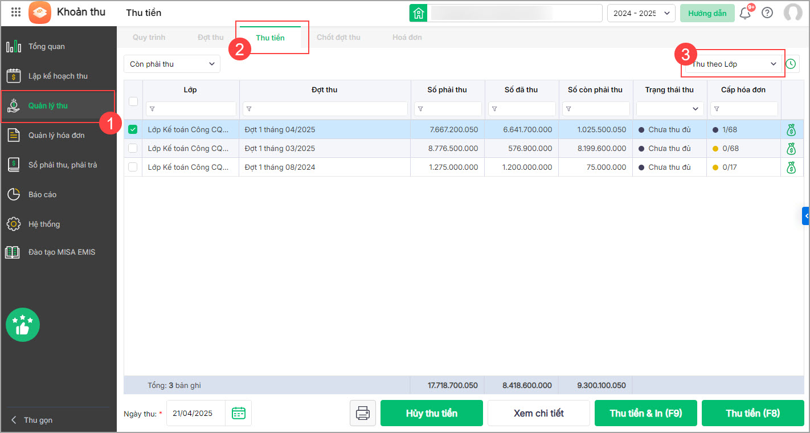Click the Hướng dẫn button
The width and height of the screenshot is (810, 433).
point(707,13)
